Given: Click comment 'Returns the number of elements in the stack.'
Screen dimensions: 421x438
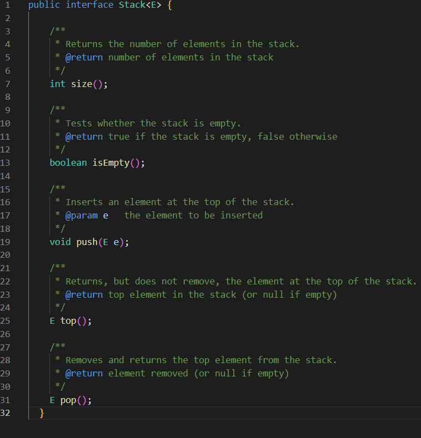Looking at the screenshot, I should tap(182, 44).
